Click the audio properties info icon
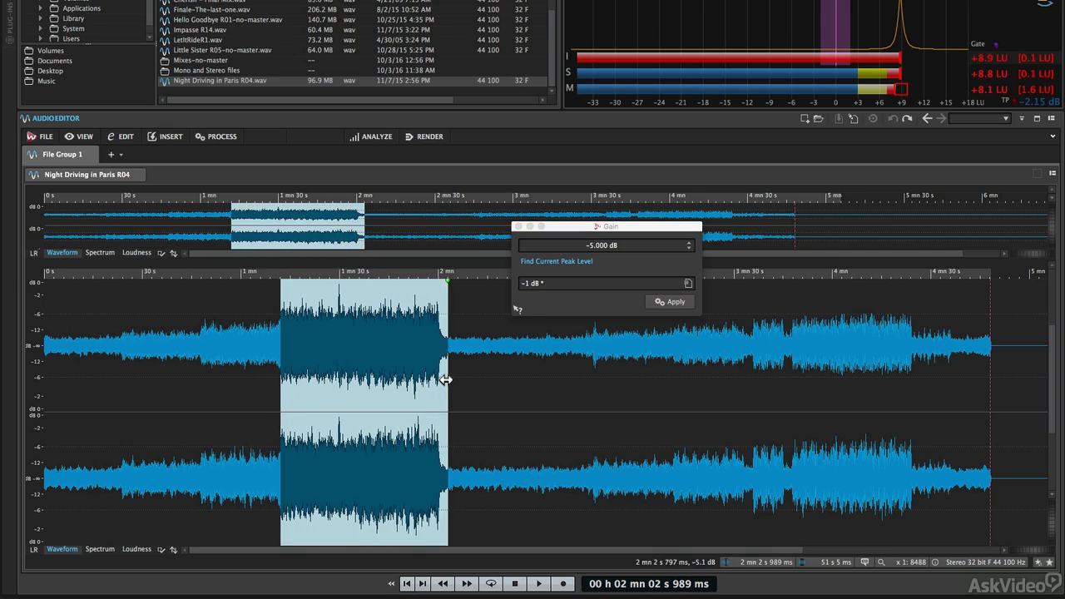 [x=936, y=562]
